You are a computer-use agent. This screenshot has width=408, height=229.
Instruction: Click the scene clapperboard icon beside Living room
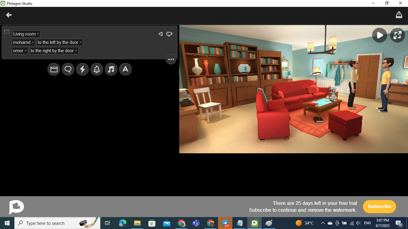[7, 32]
